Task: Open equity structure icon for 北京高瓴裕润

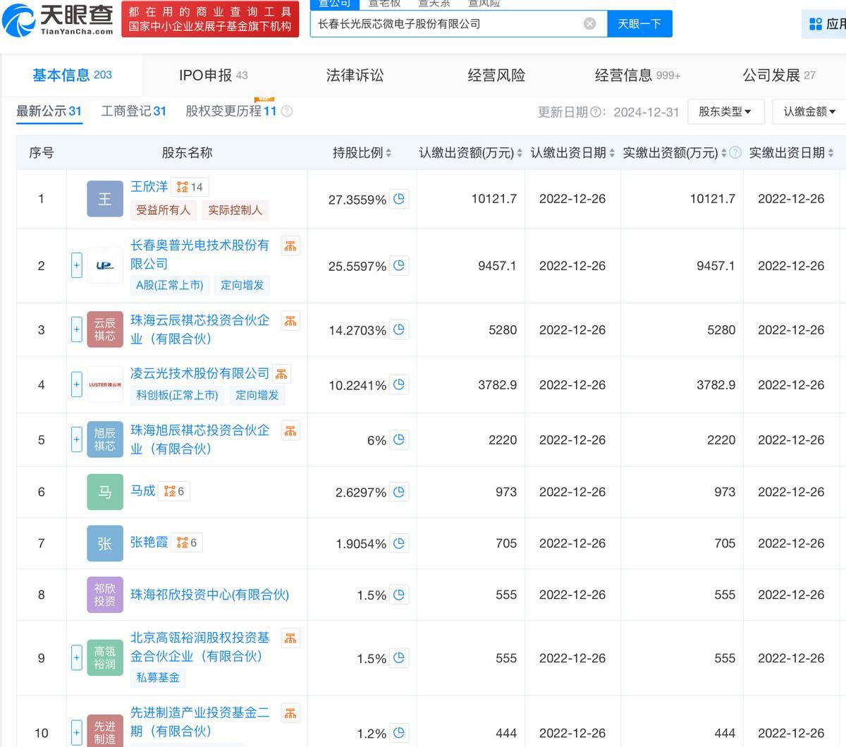Action: click(x=290, y=638)
